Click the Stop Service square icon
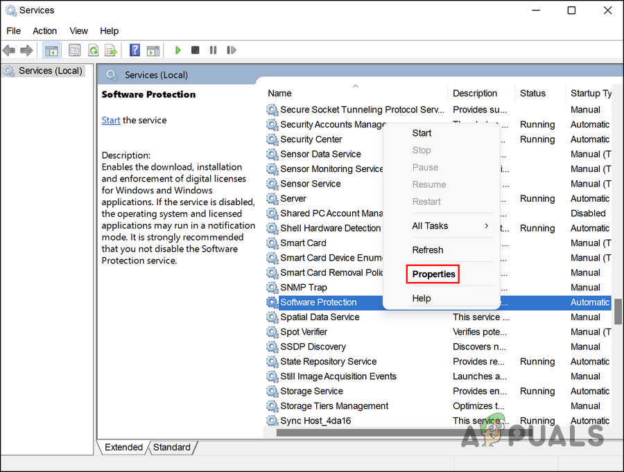 pos(195,50)
